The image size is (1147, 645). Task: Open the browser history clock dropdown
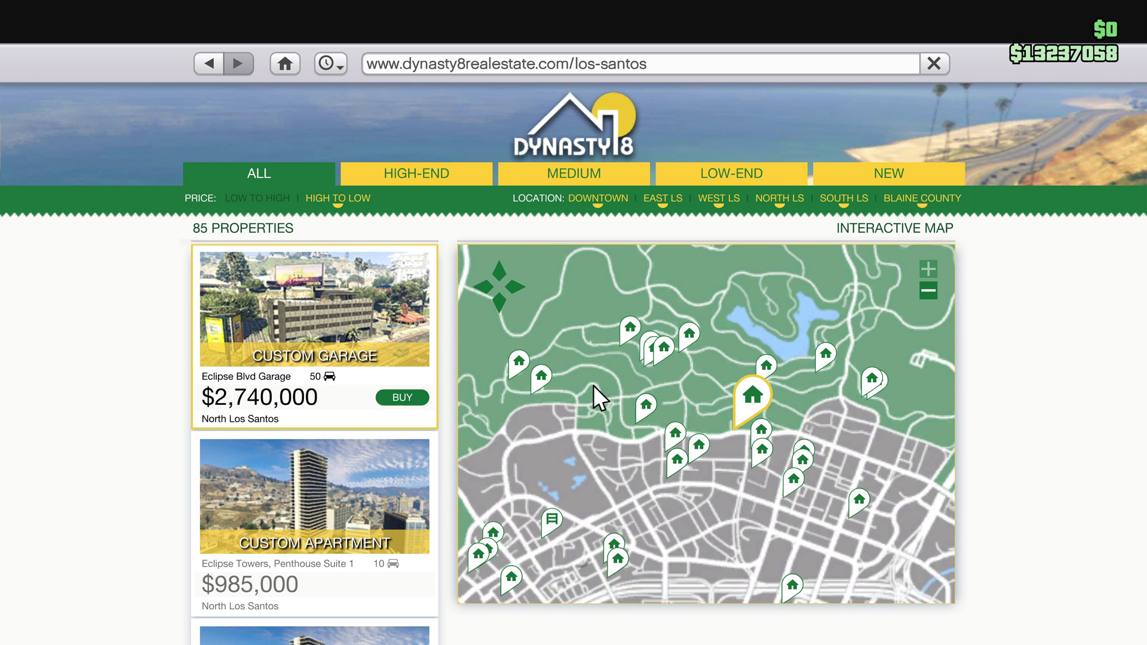[x=331, y=63]
